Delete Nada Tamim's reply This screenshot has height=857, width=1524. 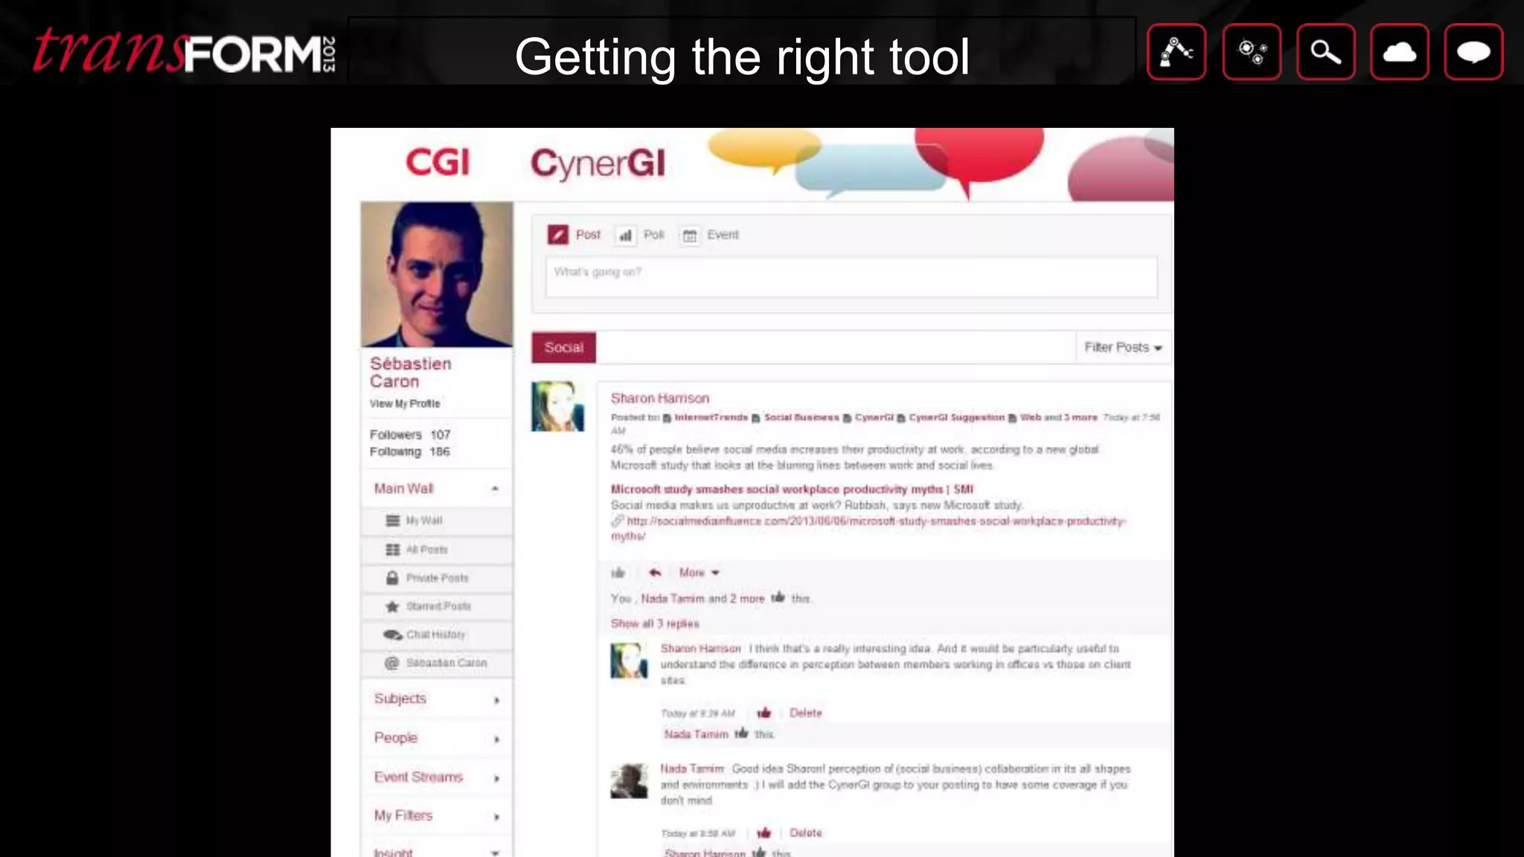tap(805, 832)
